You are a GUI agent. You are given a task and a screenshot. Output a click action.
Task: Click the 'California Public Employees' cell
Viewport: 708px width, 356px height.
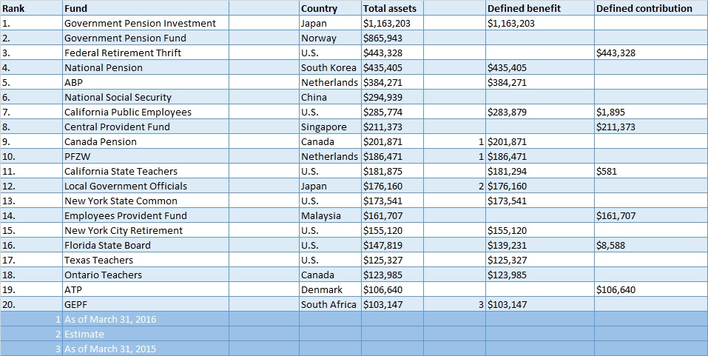click(146, 112)
